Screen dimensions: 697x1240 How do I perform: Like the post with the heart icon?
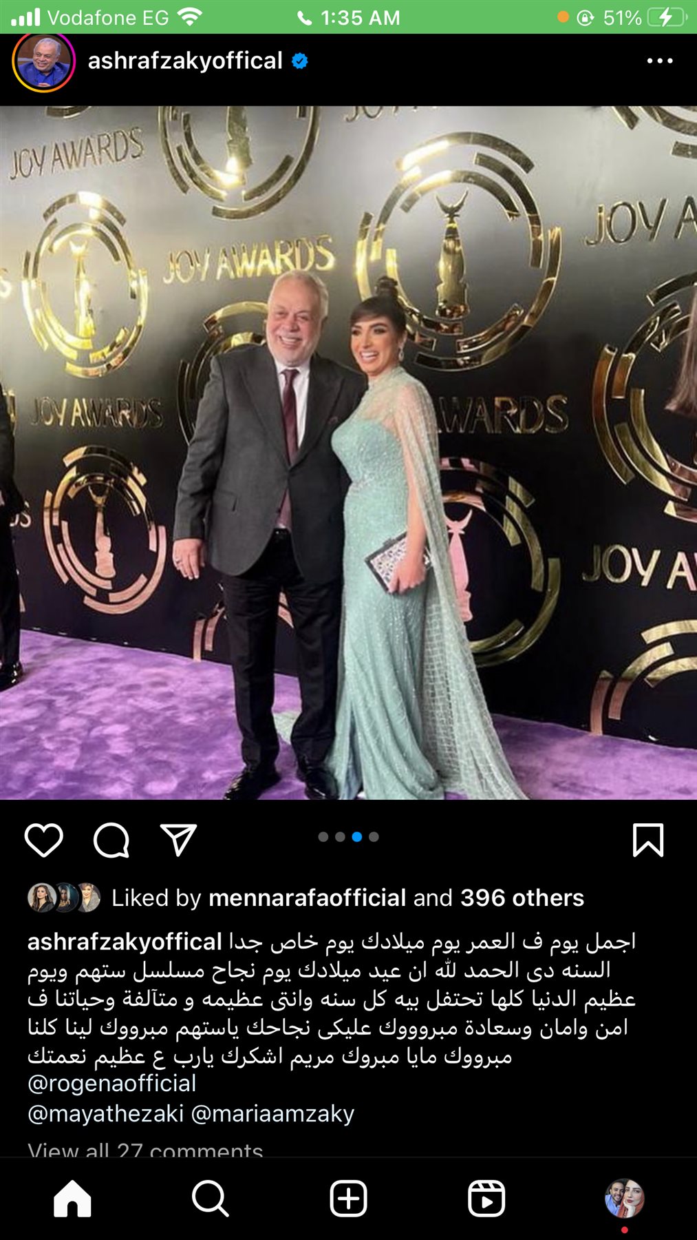pos(44,840)
